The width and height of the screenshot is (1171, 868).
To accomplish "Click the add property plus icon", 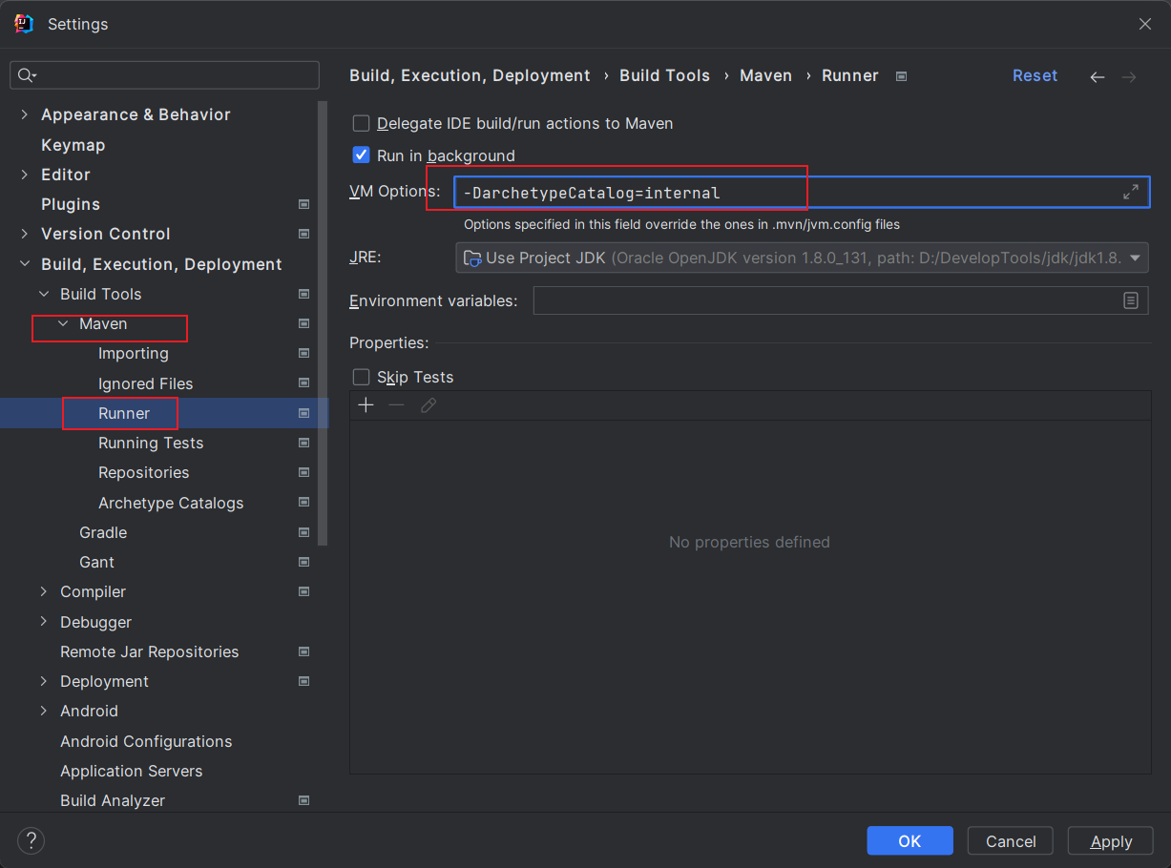I will (x=366, y=405).
